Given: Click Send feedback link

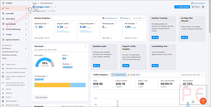Looking at the screenshot, I should (198, 3).
